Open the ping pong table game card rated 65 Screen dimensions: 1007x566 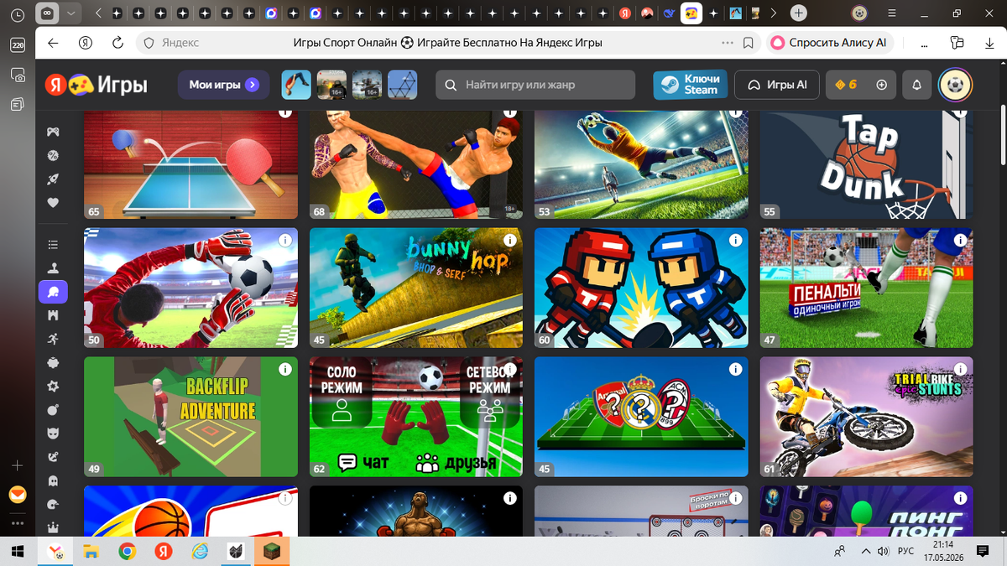coord(190,164)
